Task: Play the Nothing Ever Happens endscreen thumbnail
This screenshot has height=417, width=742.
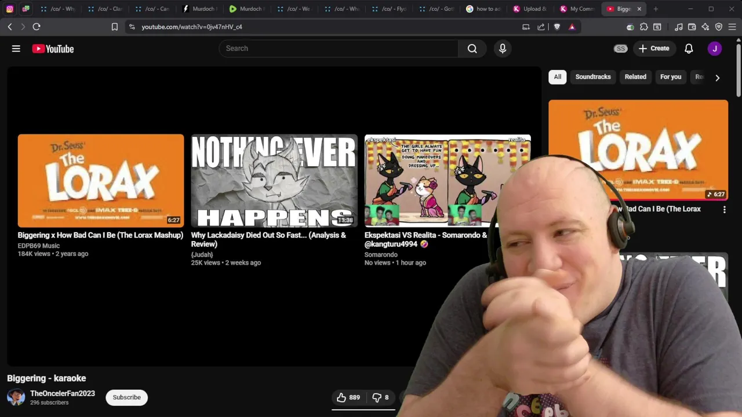Action: (274, 181)
